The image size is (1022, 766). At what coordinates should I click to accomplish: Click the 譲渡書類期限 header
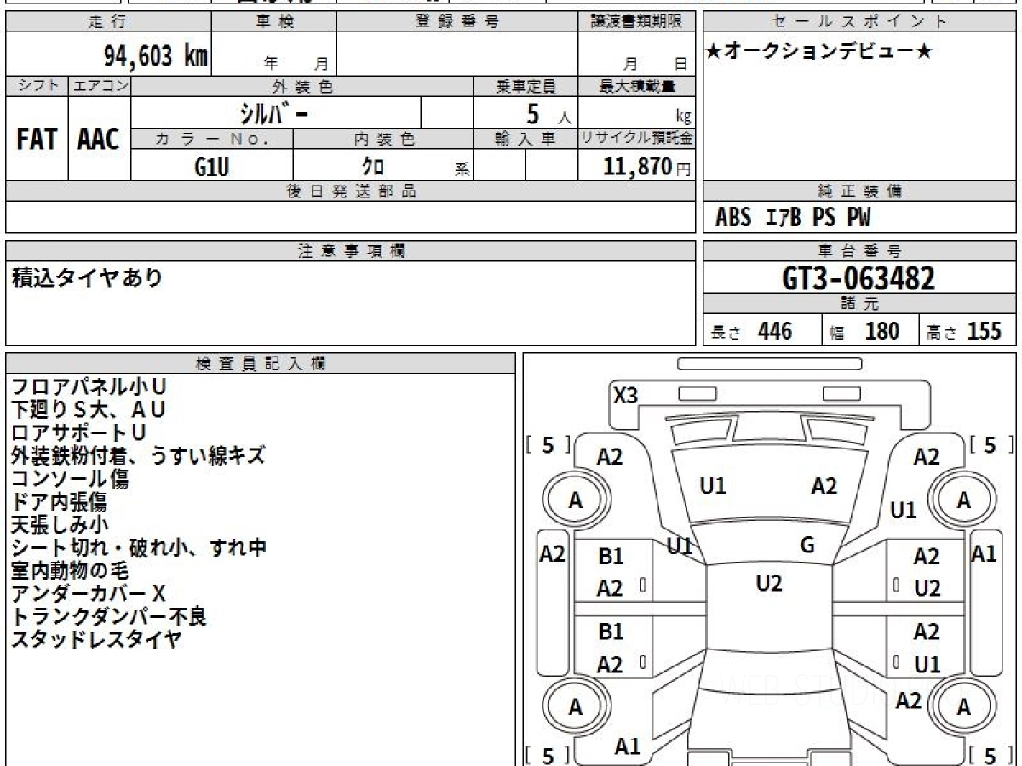[x=638, y=22]
